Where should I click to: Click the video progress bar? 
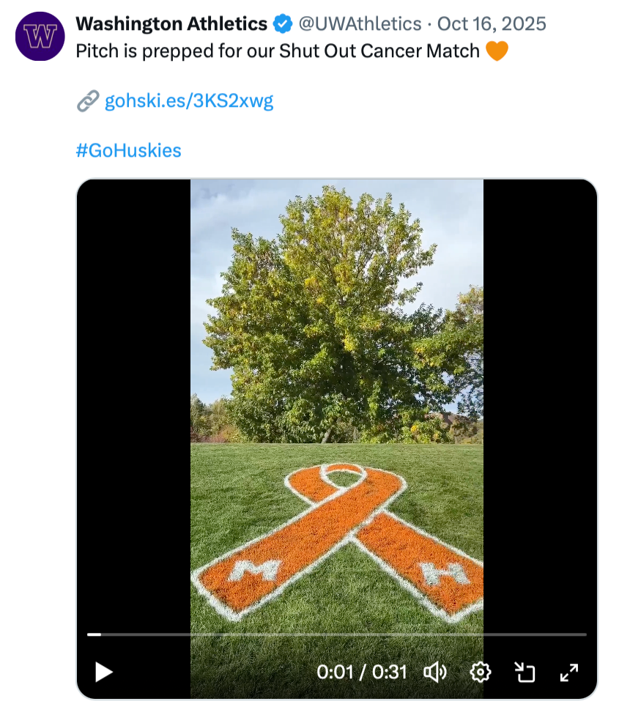click(337, 634)
